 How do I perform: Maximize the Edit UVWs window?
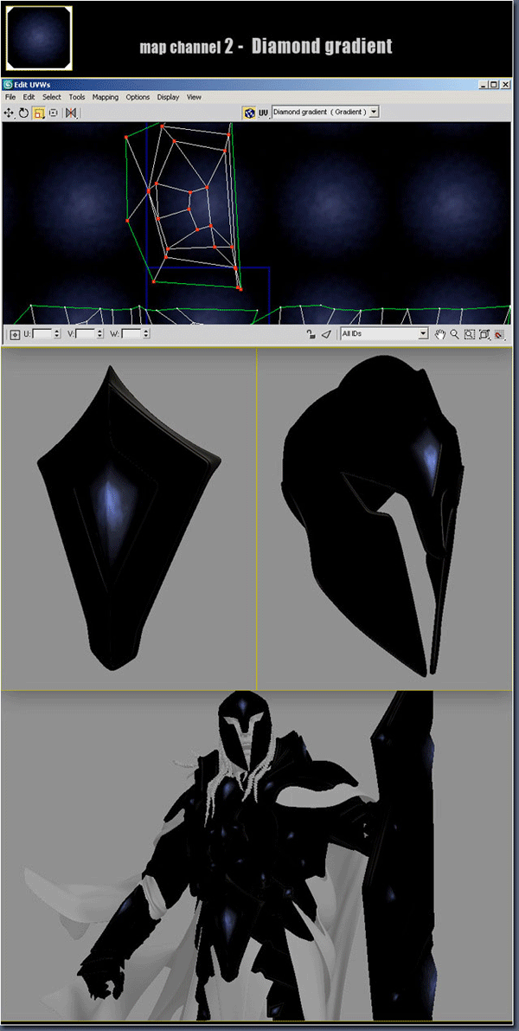(494, 85)
